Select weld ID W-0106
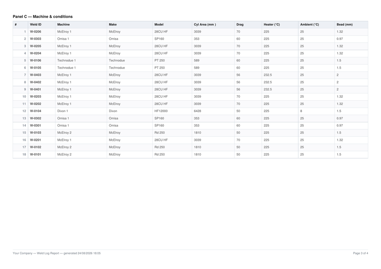381x269 pixels. pyautogui.click(x=36, y=60)
